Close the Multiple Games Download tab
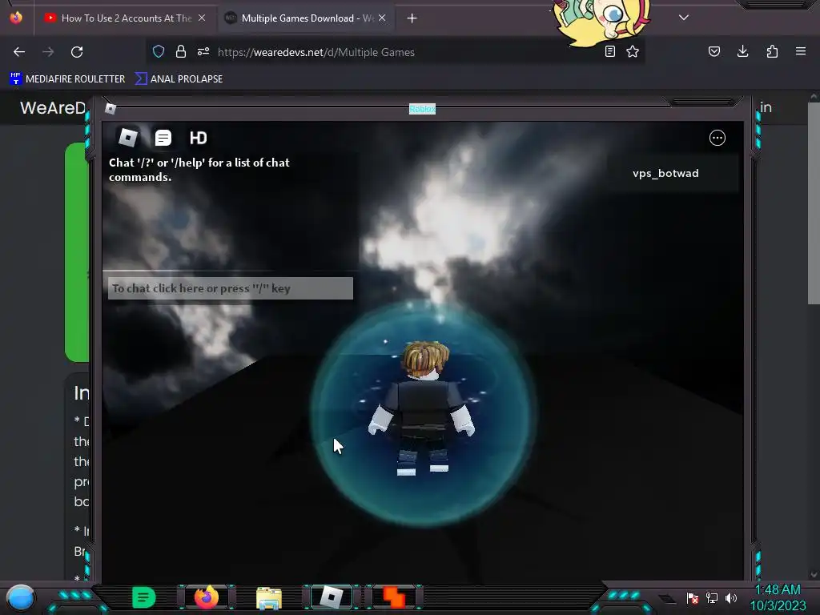 click(382, 18)
